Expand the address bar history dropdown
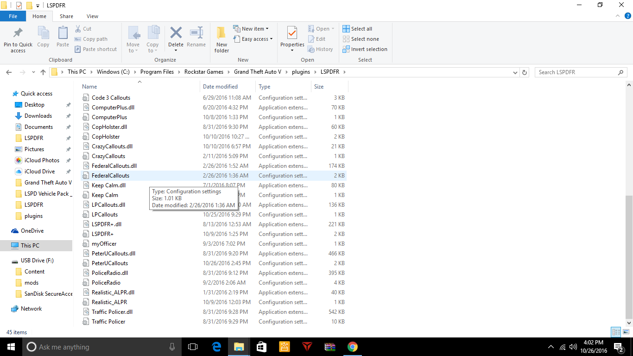Viewport: 633px width, 356px height. 515,72
